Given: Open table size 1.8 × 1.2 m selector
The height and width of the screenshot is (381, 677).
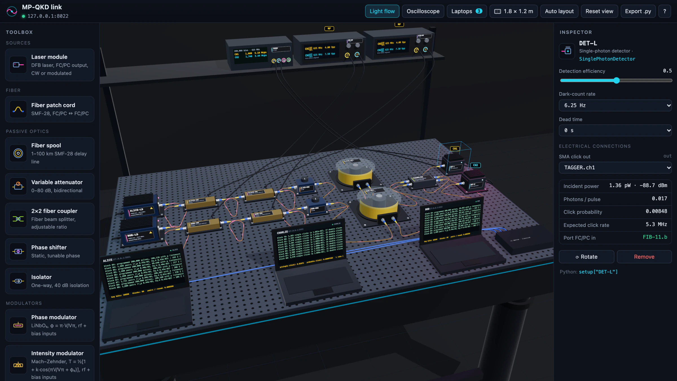Looking at the screenshot, I should pyautogui.click(x=514, y=11).
